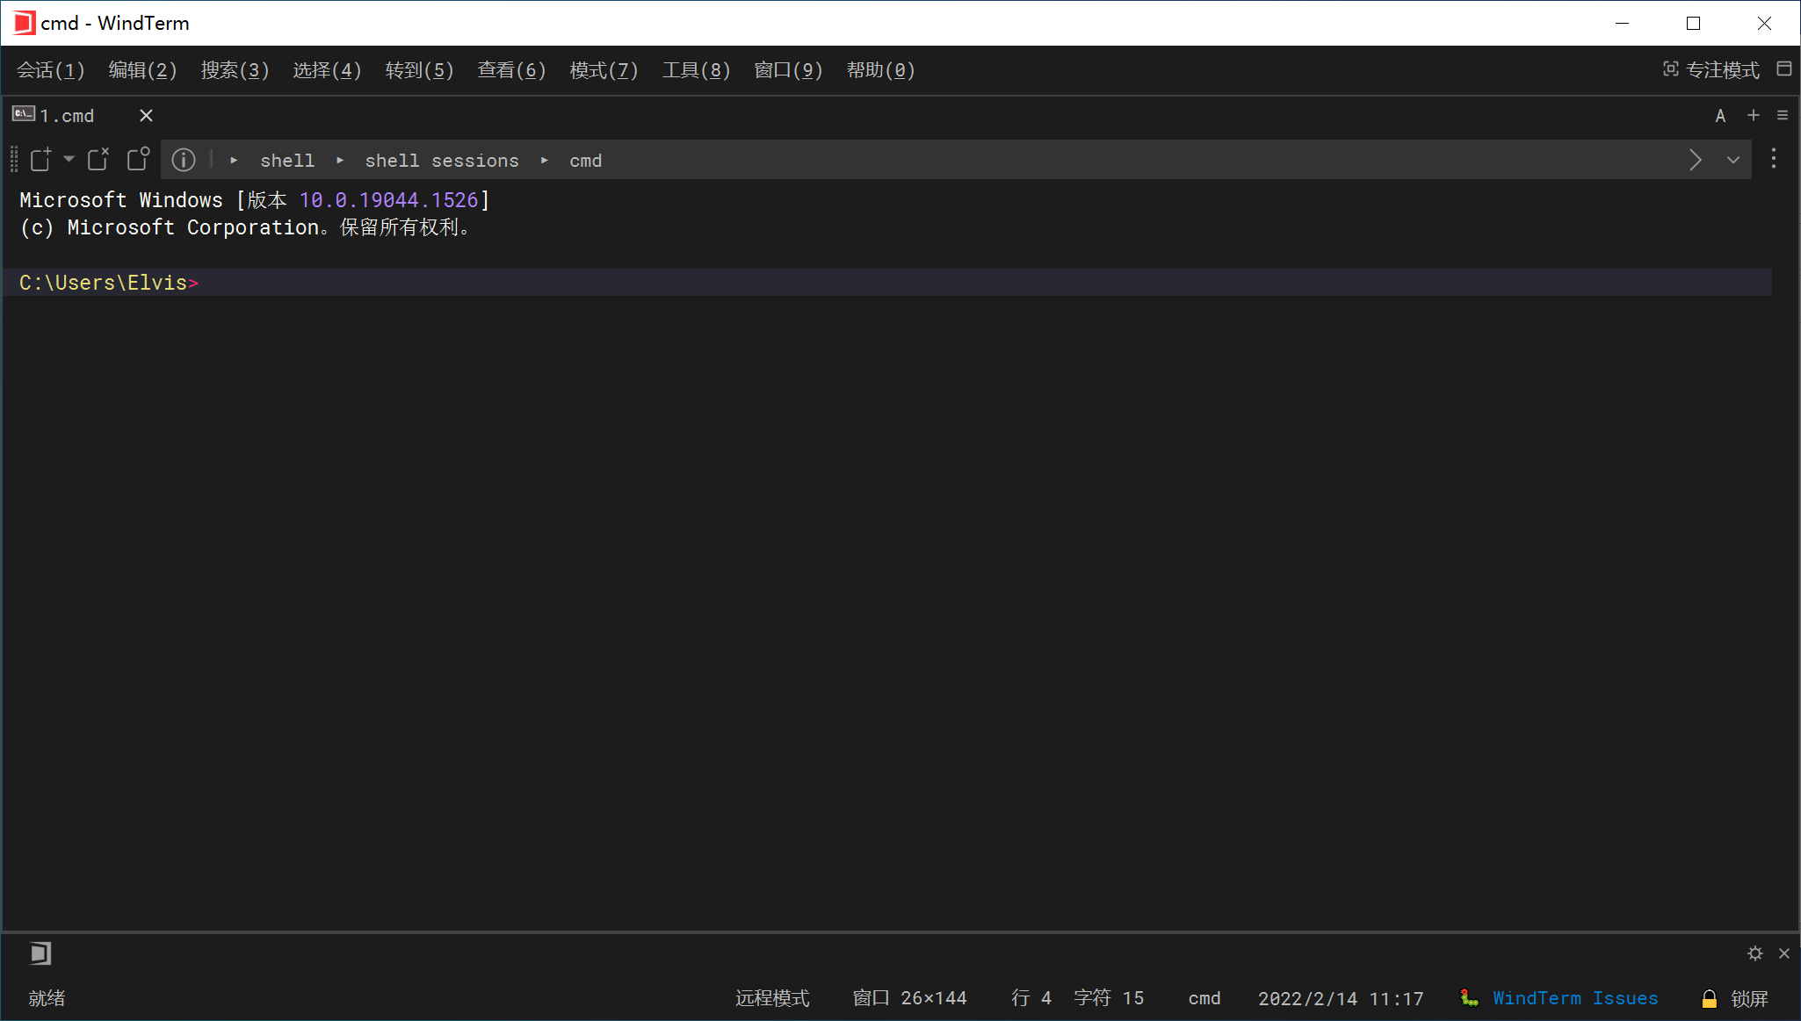Open the tab list menu icon
Screen dimensions: 1801x1021
1782,116
